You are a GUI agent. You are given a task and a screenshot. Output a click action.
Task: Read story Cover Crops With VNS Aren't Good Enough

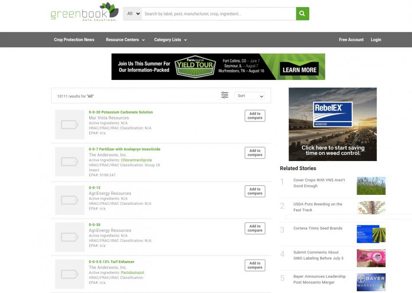coord(319,183)
